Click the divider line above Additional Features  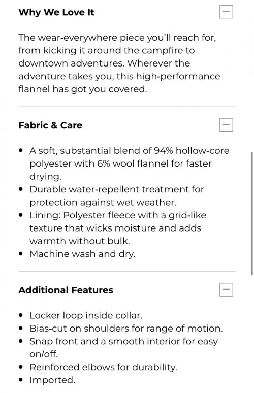tap(127, 272)
